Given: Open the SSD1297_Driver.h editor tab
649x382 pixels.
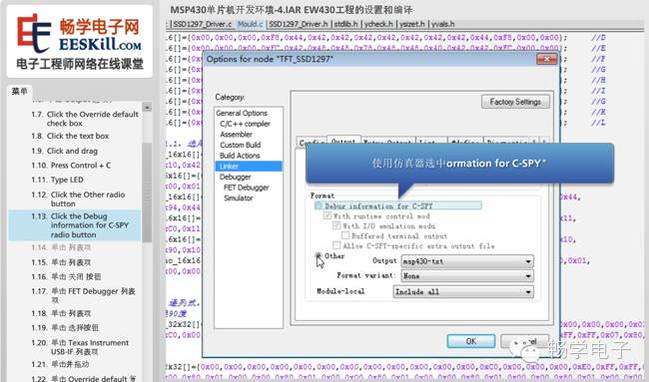Looking at the screenshot, I should [x=298, y=24].
